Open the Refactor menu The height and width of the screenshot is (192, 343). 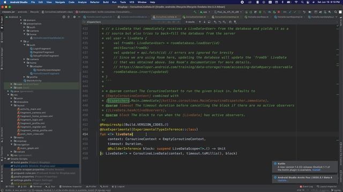tap(95, 2)
